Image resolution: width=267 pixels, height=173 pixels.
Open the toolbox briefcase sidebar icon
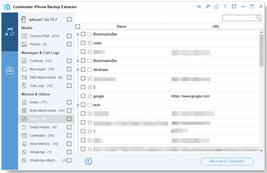tap(10, 70)
